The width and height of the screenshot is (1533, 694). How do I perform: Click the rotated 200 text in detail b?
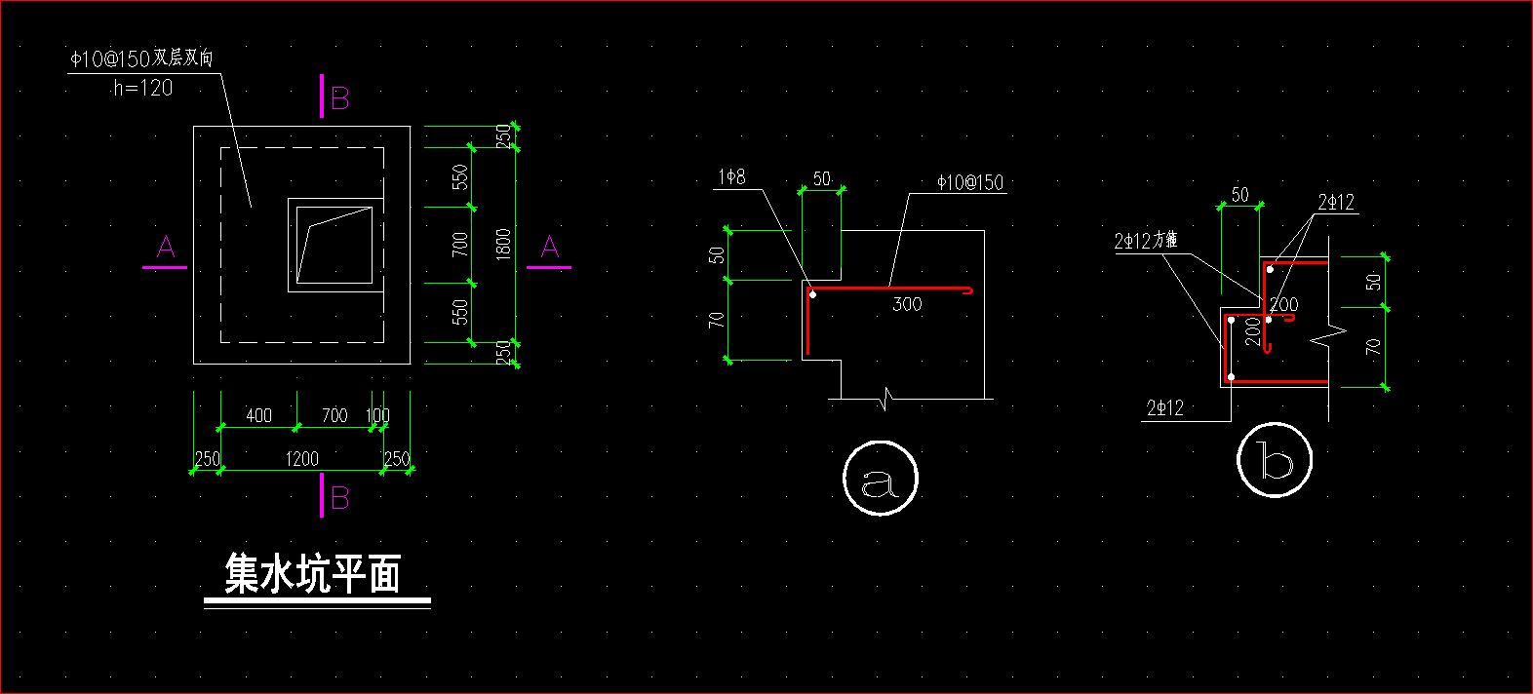(1253, 330)
